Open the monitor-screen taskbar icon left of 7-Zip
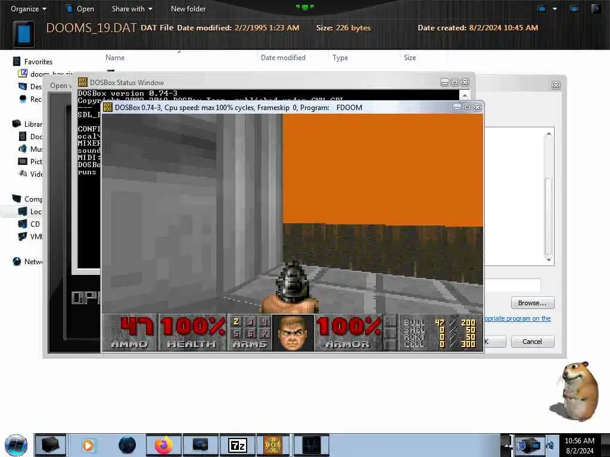The width and height of the screenshot is (610, 457). 201,445
